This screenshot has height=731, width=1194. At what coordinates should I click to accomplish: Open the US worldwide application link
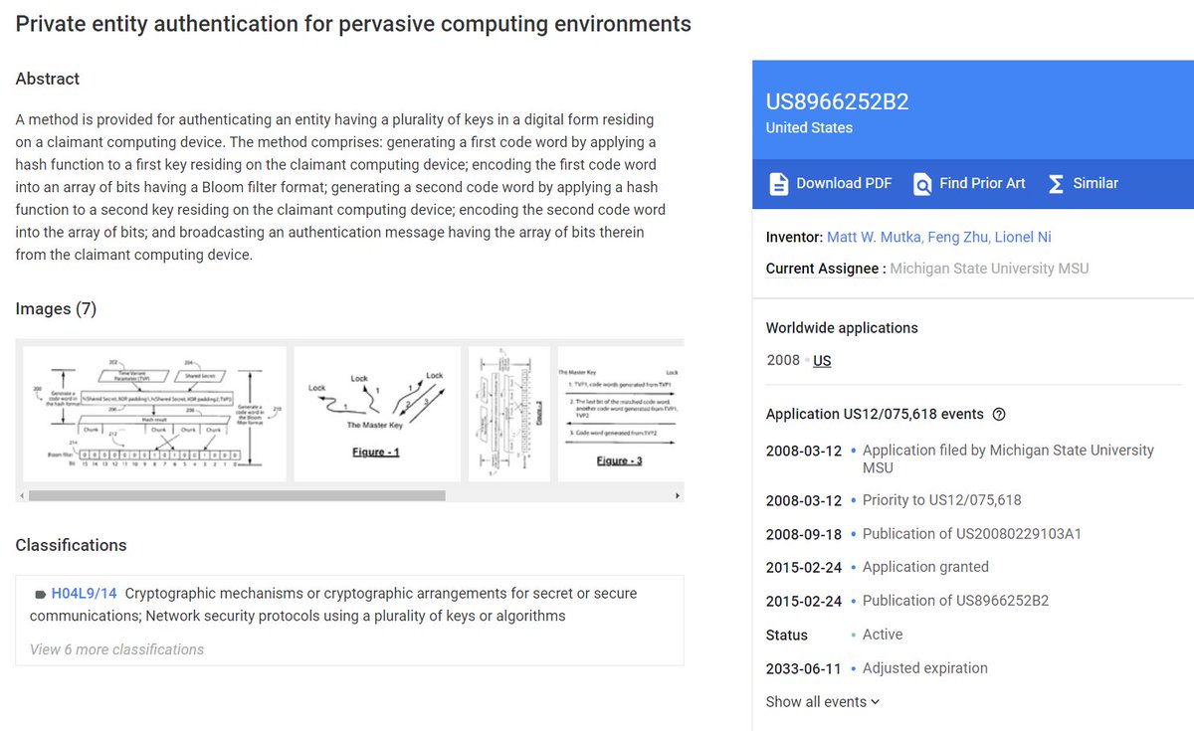(x=822, y=361)
